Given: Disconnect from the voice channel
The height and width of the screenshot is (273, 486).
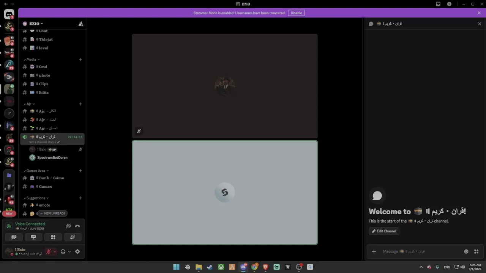Looking at the screenshot, I should point(77,226).
